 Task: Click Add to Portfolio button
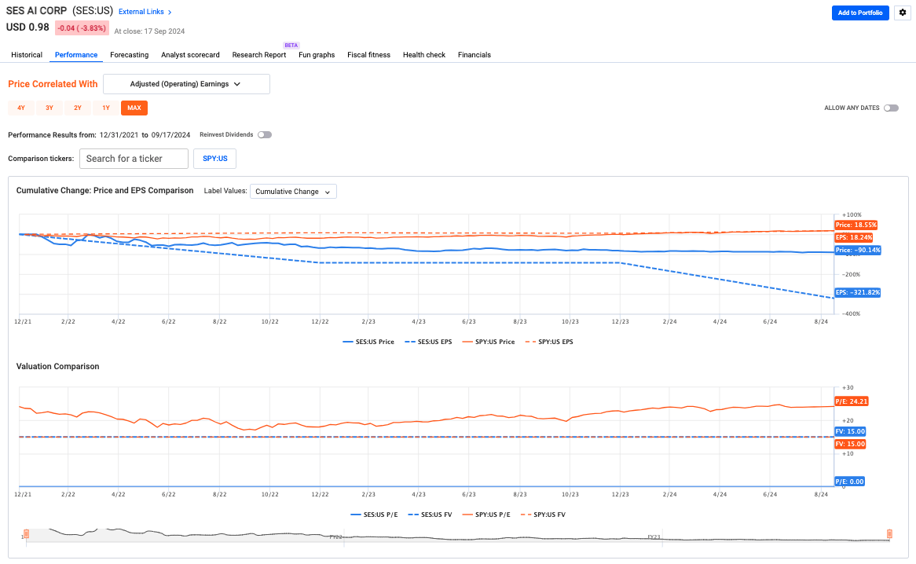coord(860,13)
